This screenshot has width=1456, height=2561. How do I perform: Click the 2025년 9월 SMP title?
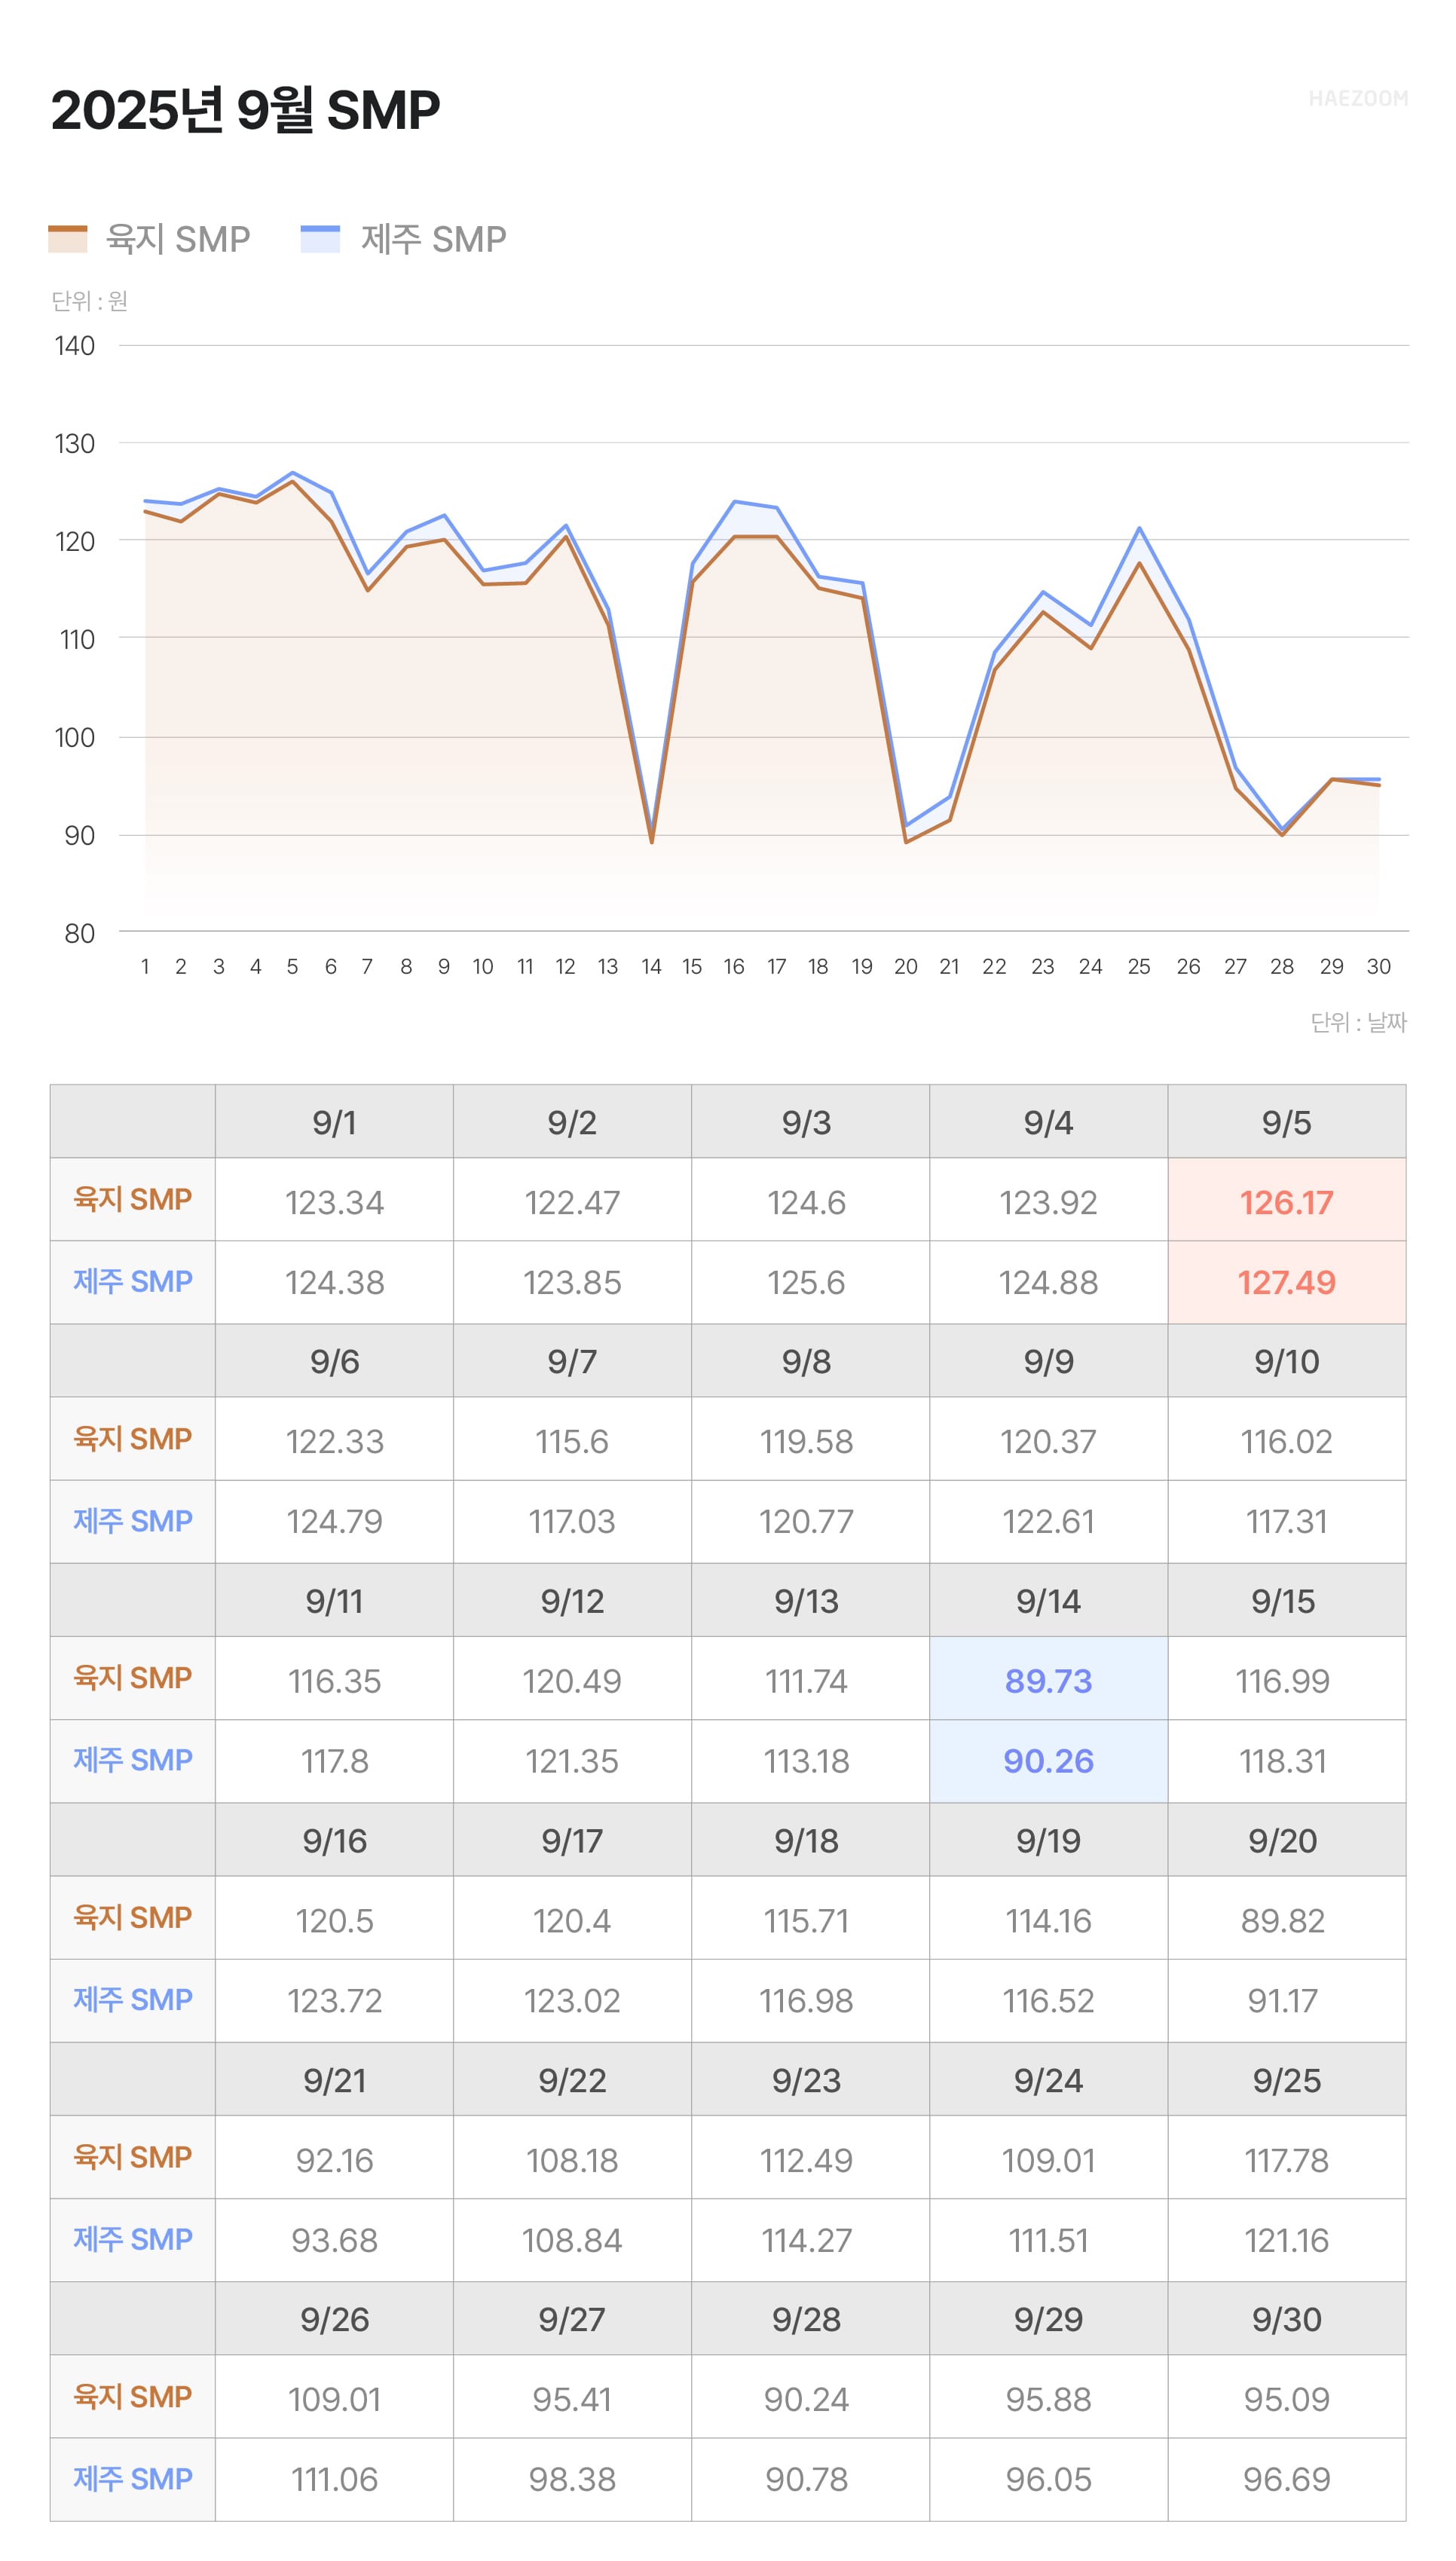(x=245, y=110)
